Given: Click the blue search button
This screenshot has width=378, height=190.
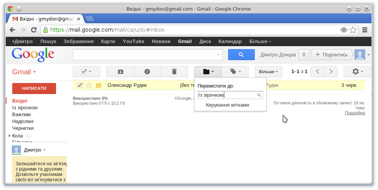Looking at the screenshot, I should (241, 54).
